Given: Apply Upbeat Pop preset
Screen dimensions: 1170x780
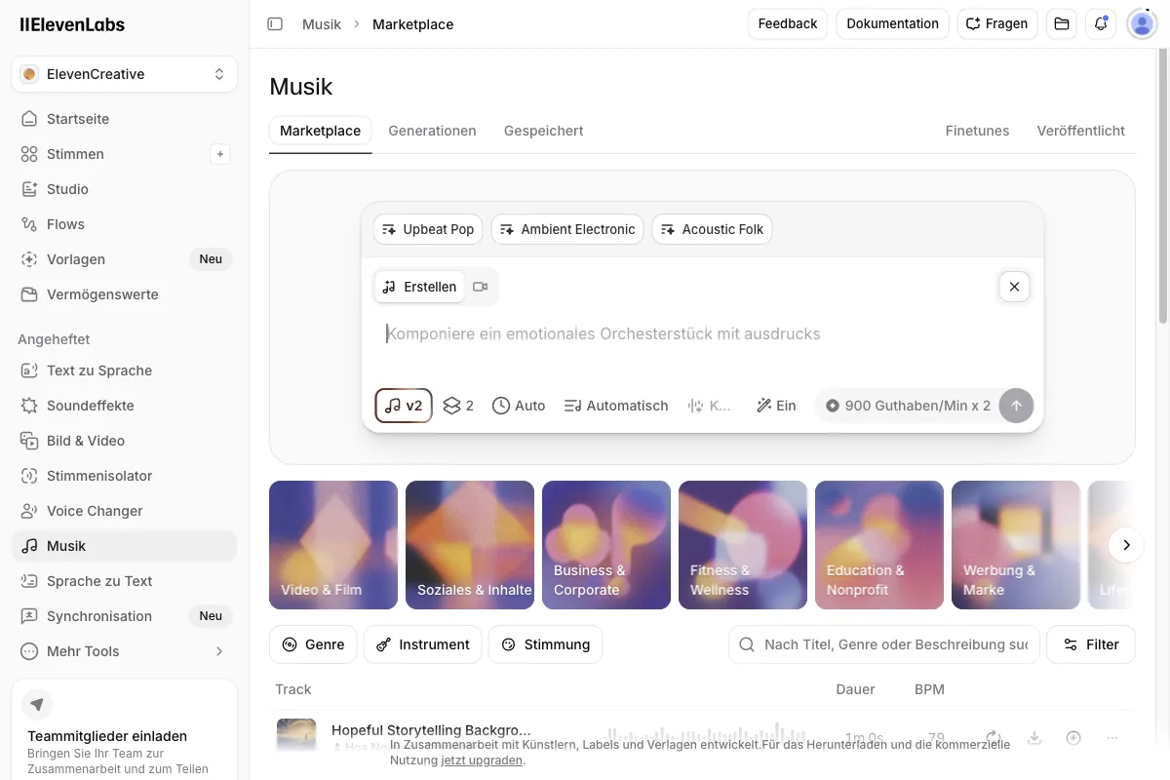Looking at the screenshot, I should pos(428,229).
